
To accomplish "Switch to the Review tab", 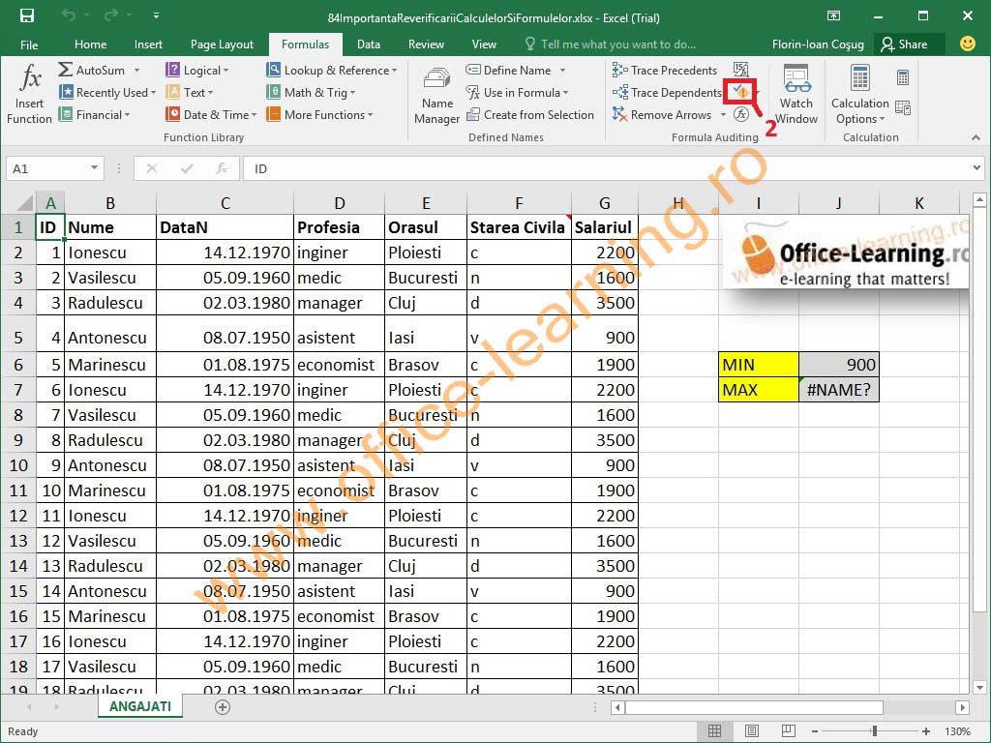I will [x=426, y=45].
